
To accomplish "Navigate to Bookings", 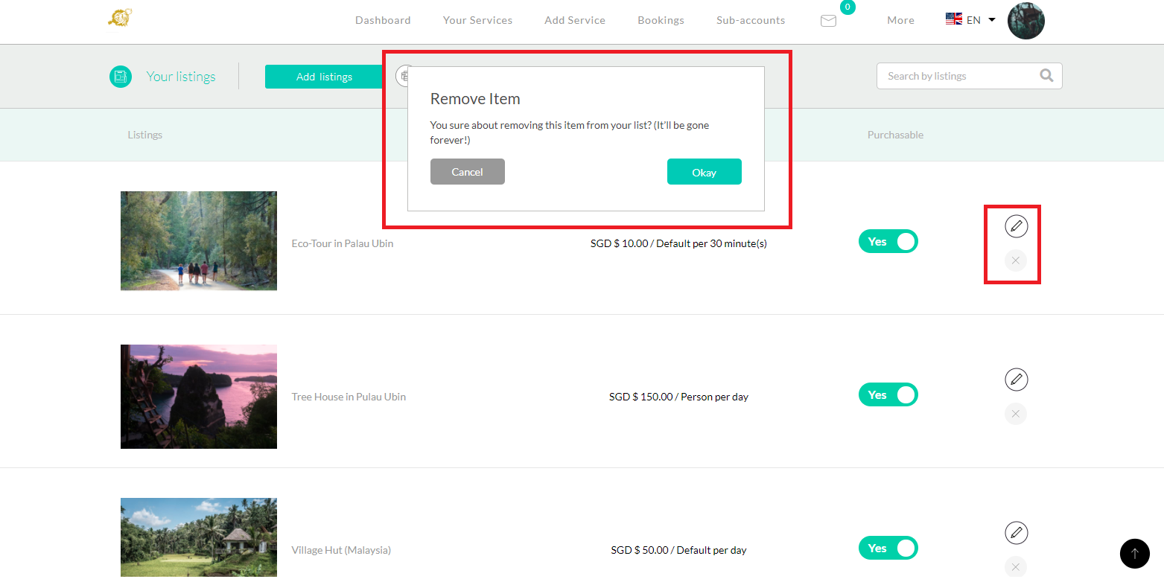I will (x=661, y=20).
